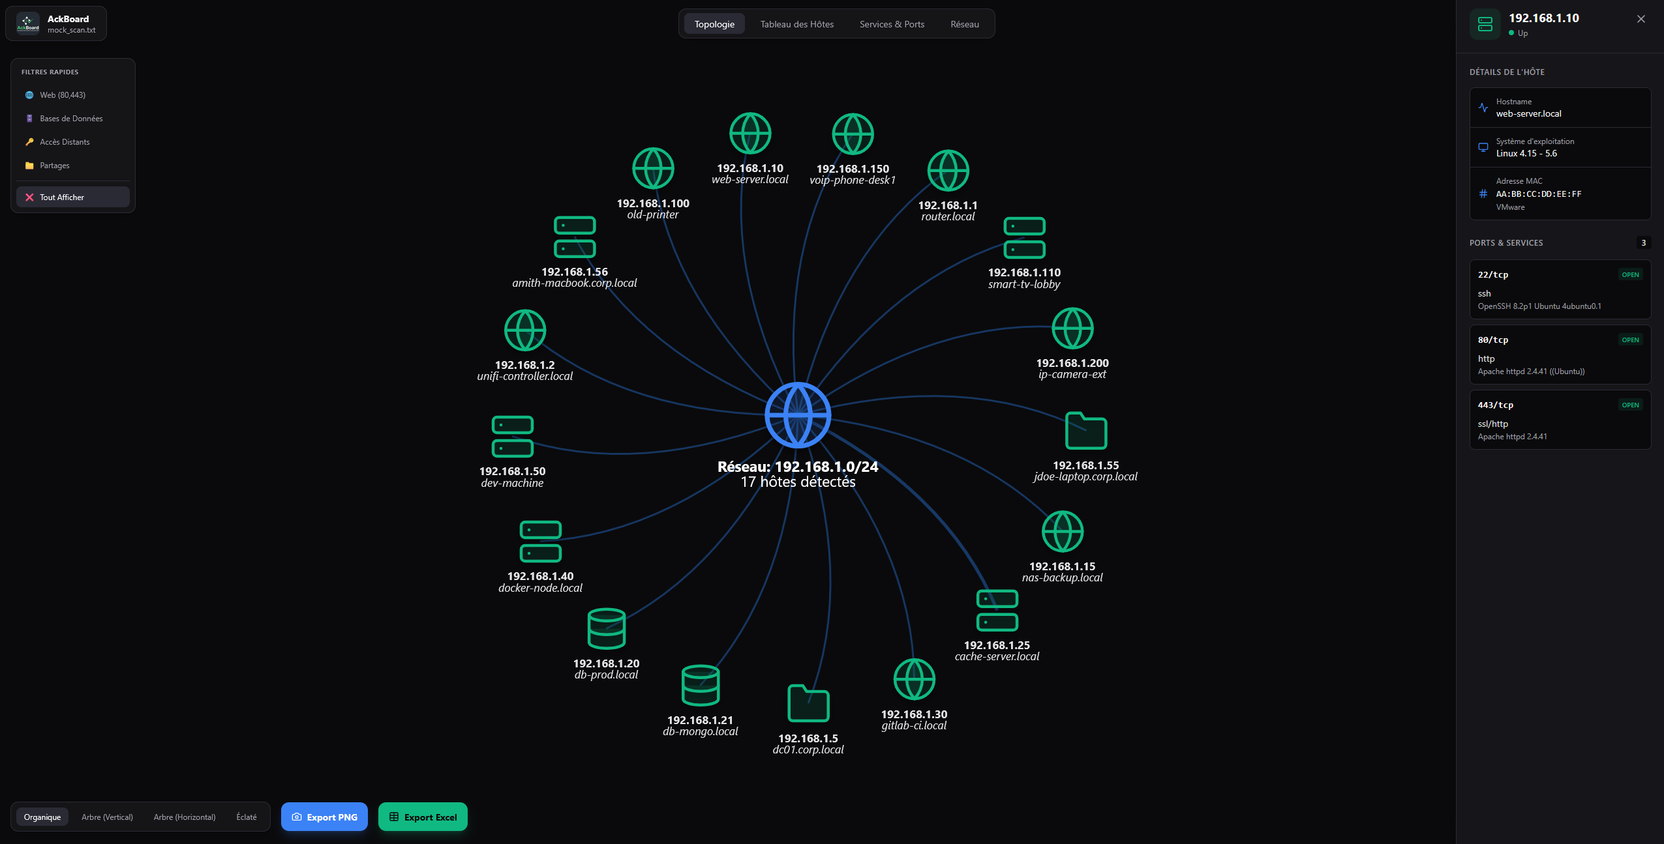Switch to the Topologie tab
The width and height of the screenshot is (1664, 844).
[x=714, y=24]
